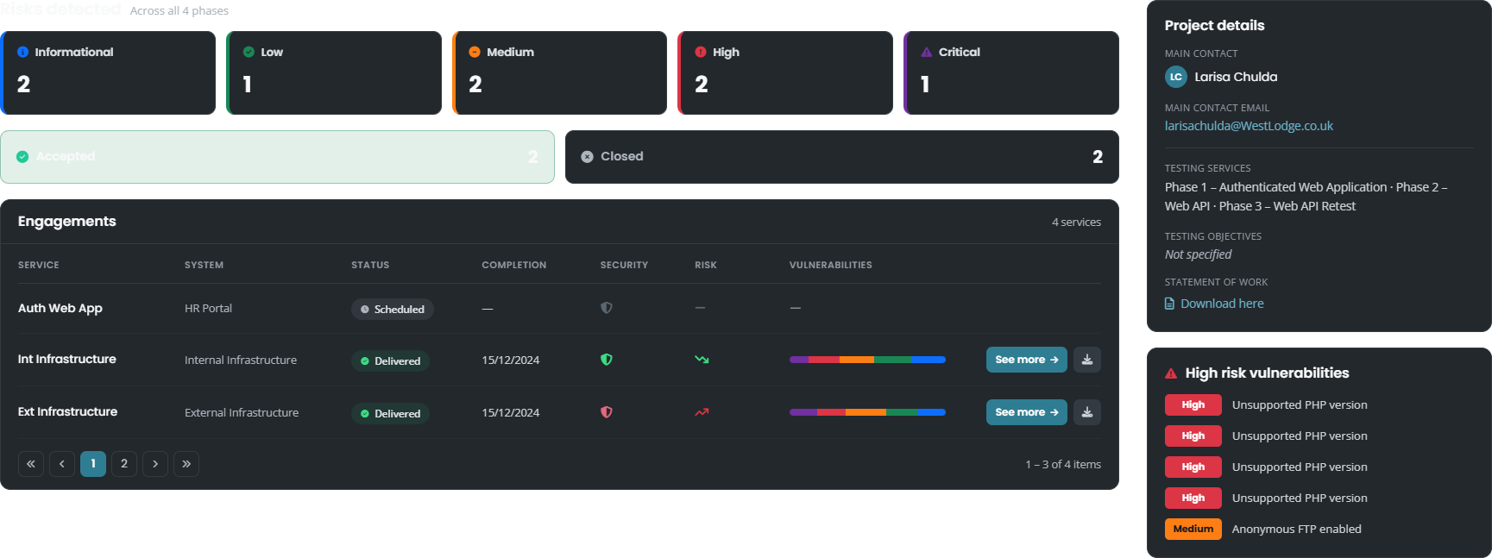Select the Accepted status filter
This screenshot has width=1492, height=558.
coord(277,157)
